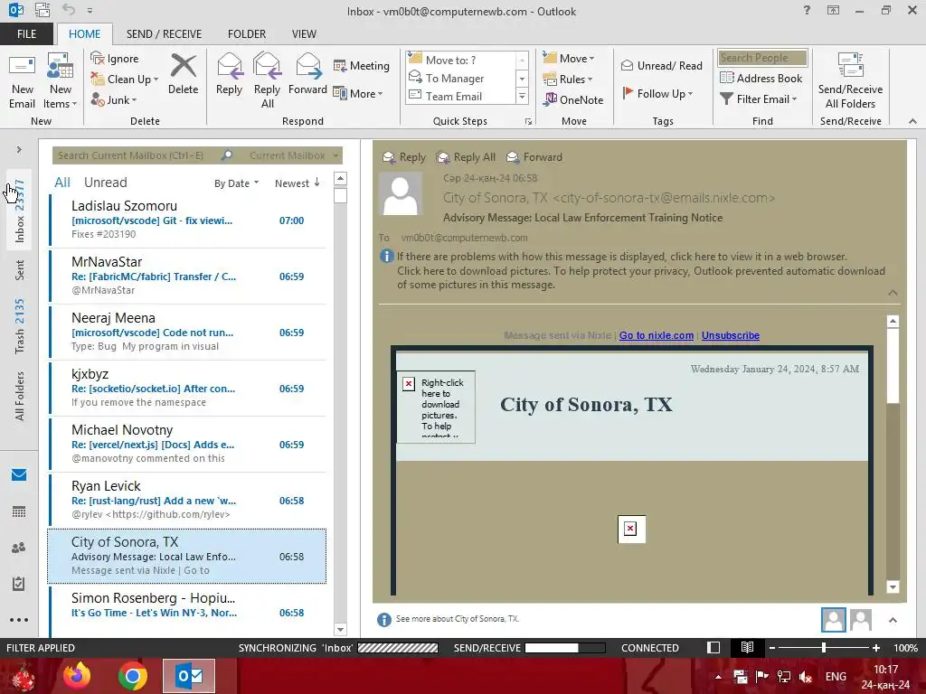Toggle Newest sort order
Viewport: 926px width, 694px height.
pos(297,183)
